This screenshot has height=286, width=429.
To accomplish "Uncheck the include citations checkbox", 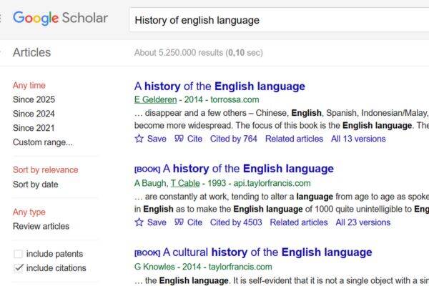I will pos(18,268).
